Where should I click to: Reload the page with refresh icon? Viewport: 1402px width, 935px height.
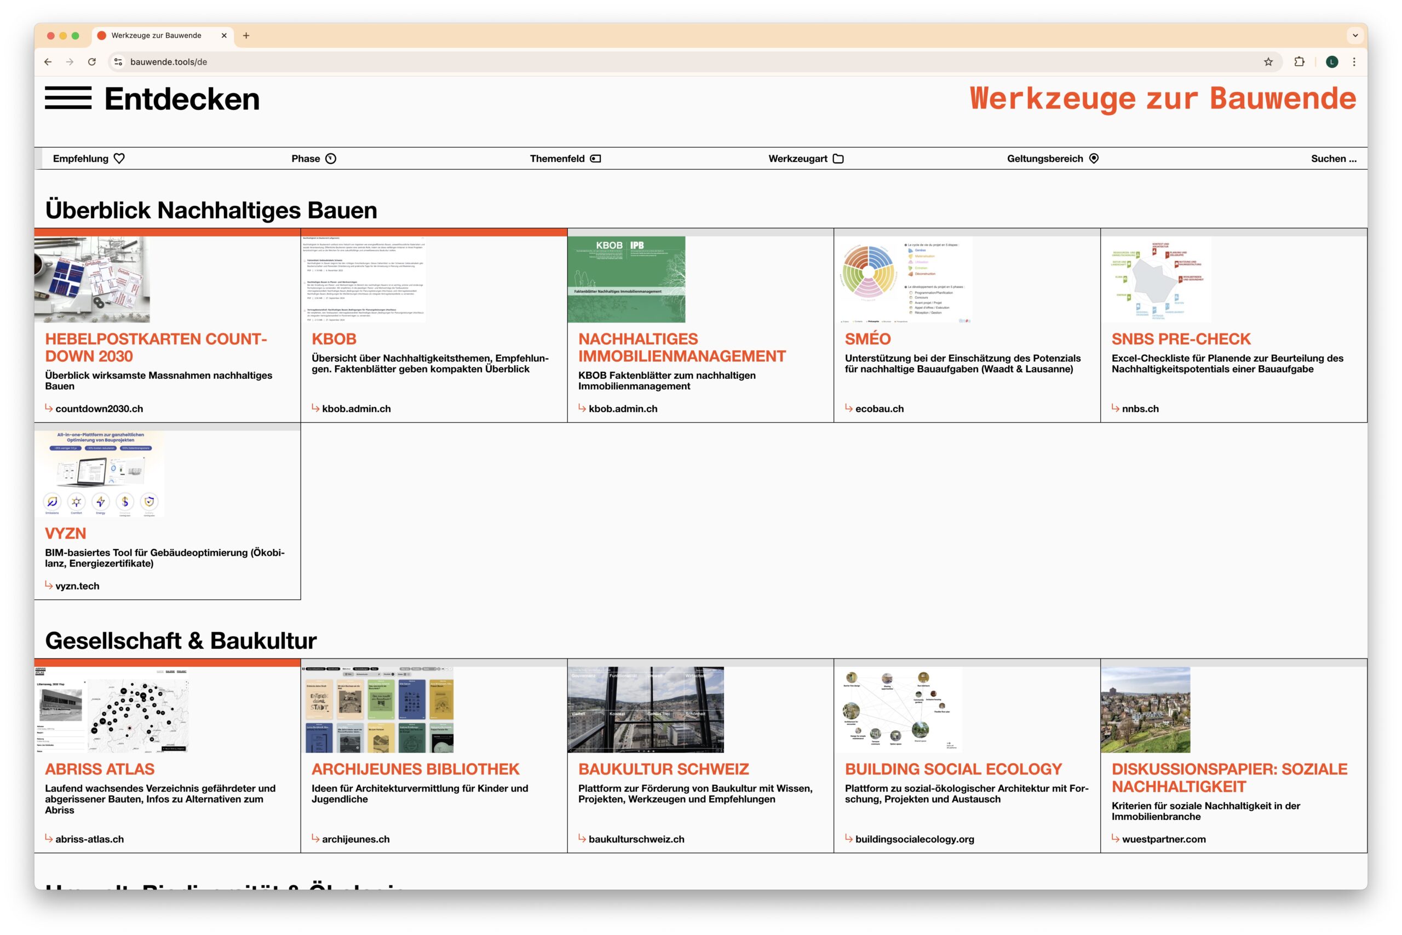click(92, 62)
